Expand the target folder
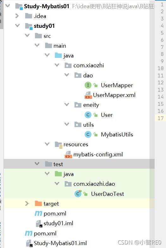Viewport: 166px width, 248px height. click(x=27, y=203)
